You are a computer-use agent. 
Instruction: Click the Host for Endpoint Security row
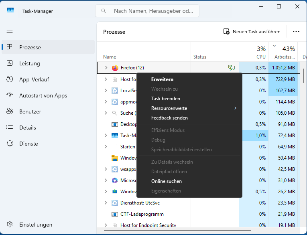click(x=198, y=225)
